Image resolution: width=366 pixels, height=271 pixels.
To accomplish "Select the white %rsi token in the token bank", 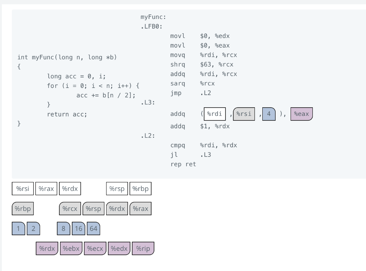I will pos(23,188).
